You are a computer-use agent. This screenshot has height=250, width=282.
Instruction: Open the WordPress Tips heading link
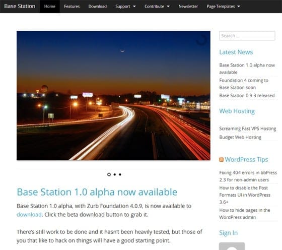246,160
